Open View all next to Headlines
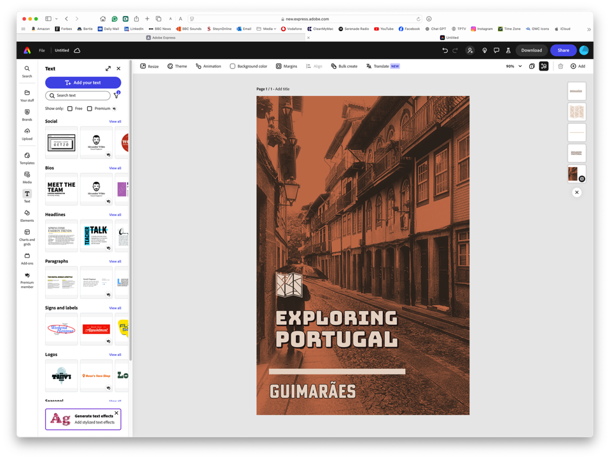This screenshot has width=610, height=459. [115, 214]
